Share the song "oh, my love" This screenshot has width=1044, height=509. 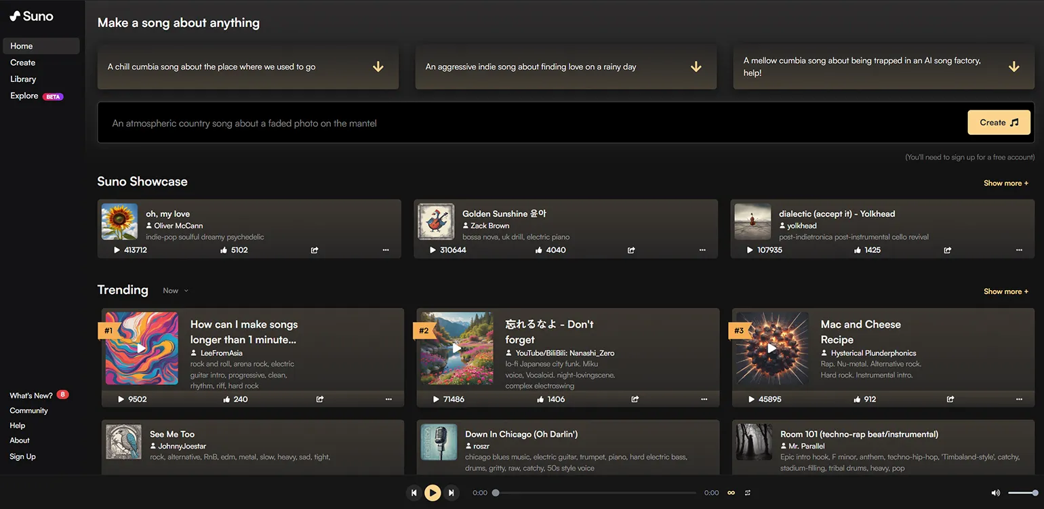pos(315,250)
